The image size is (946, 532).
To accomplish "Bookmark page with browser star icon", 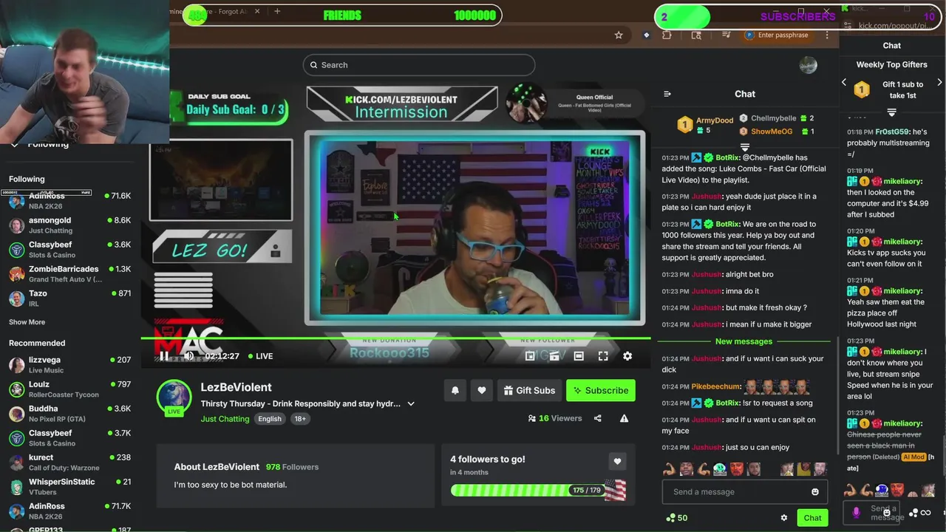I will (x=619, y=35).
